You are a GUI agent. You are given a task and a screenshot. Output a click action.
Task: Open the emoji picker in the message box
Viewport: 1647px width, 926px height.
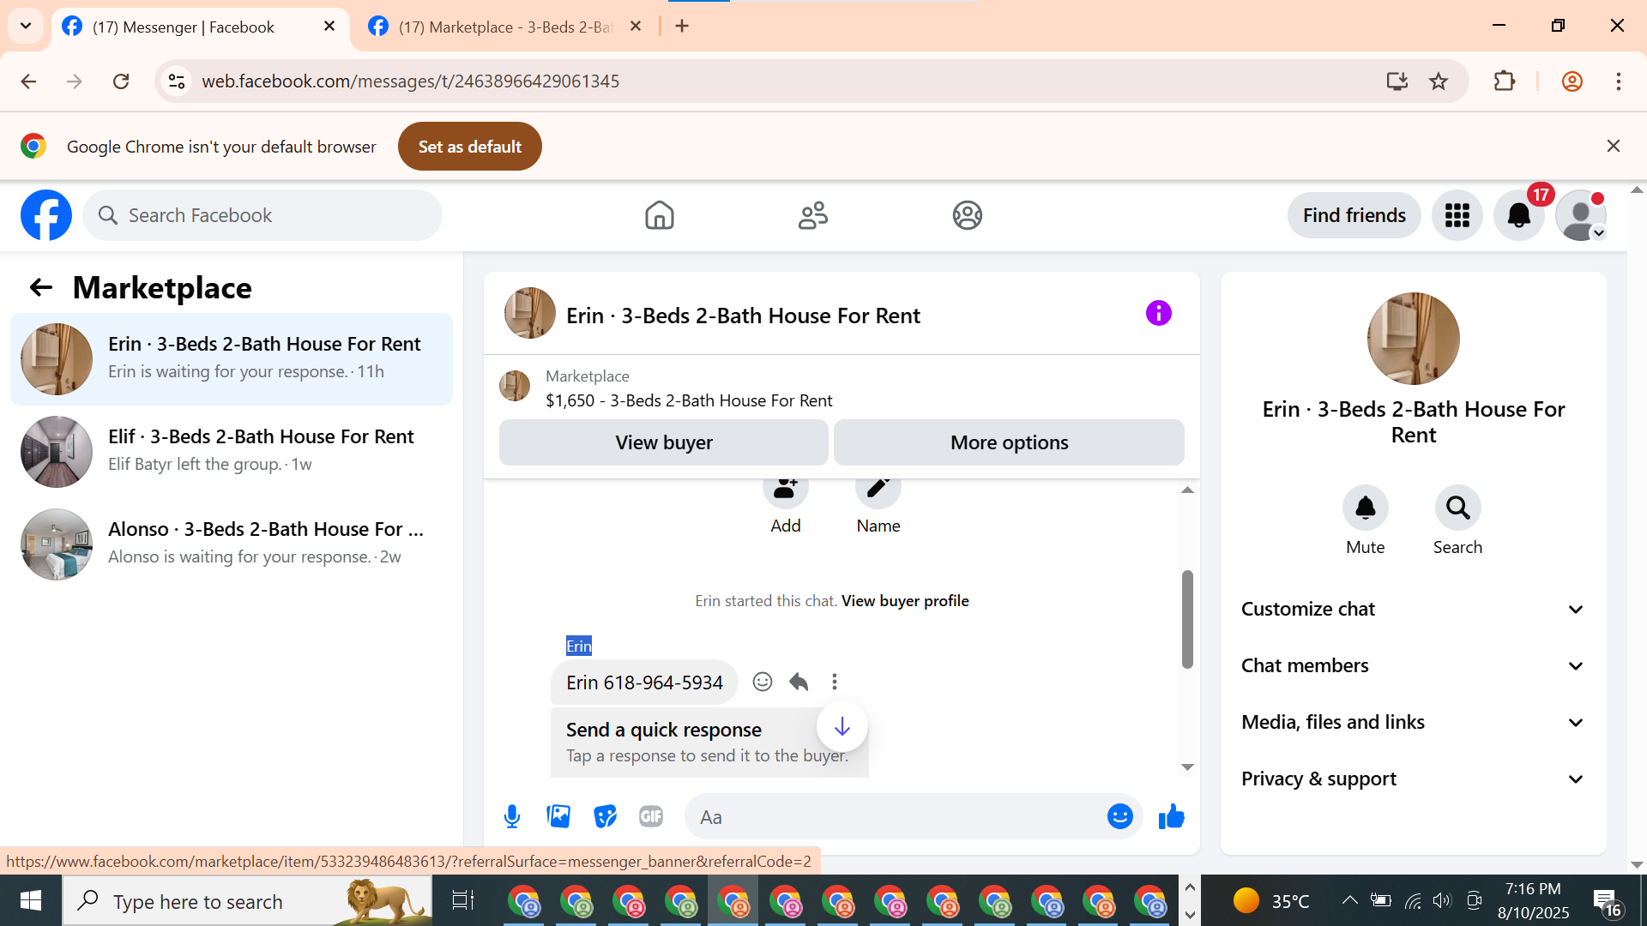[x=1119, y=816]
